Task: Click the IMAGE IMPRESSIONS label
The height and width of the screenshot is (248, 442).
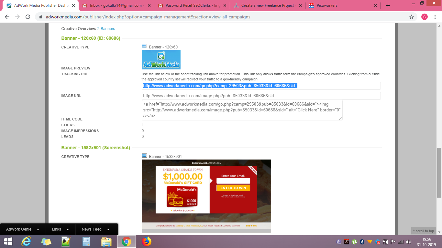Action: pyautogui.click(x=80, y=131)
